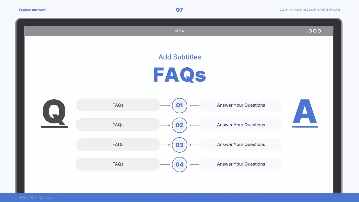Open the fourth Answer Your Questions box
Image resolution: width=359 pixels, height=202 pixels.
click(x=241, y=164)
